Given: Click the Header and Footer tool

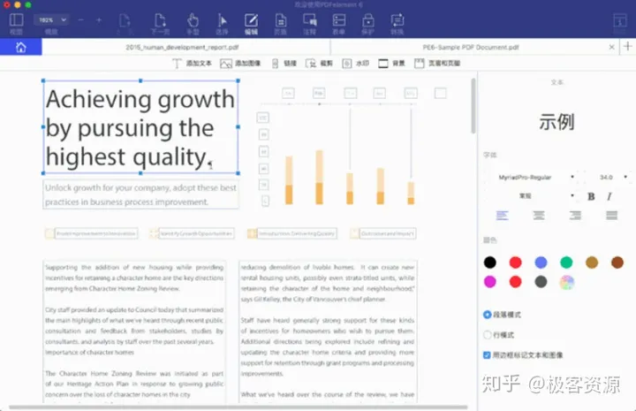Looking at the screenshot, I should (x=437, y=64).
